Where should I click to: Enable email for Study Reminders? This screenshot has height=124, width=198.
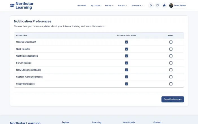pyautogui.click(x=171, y=84)
